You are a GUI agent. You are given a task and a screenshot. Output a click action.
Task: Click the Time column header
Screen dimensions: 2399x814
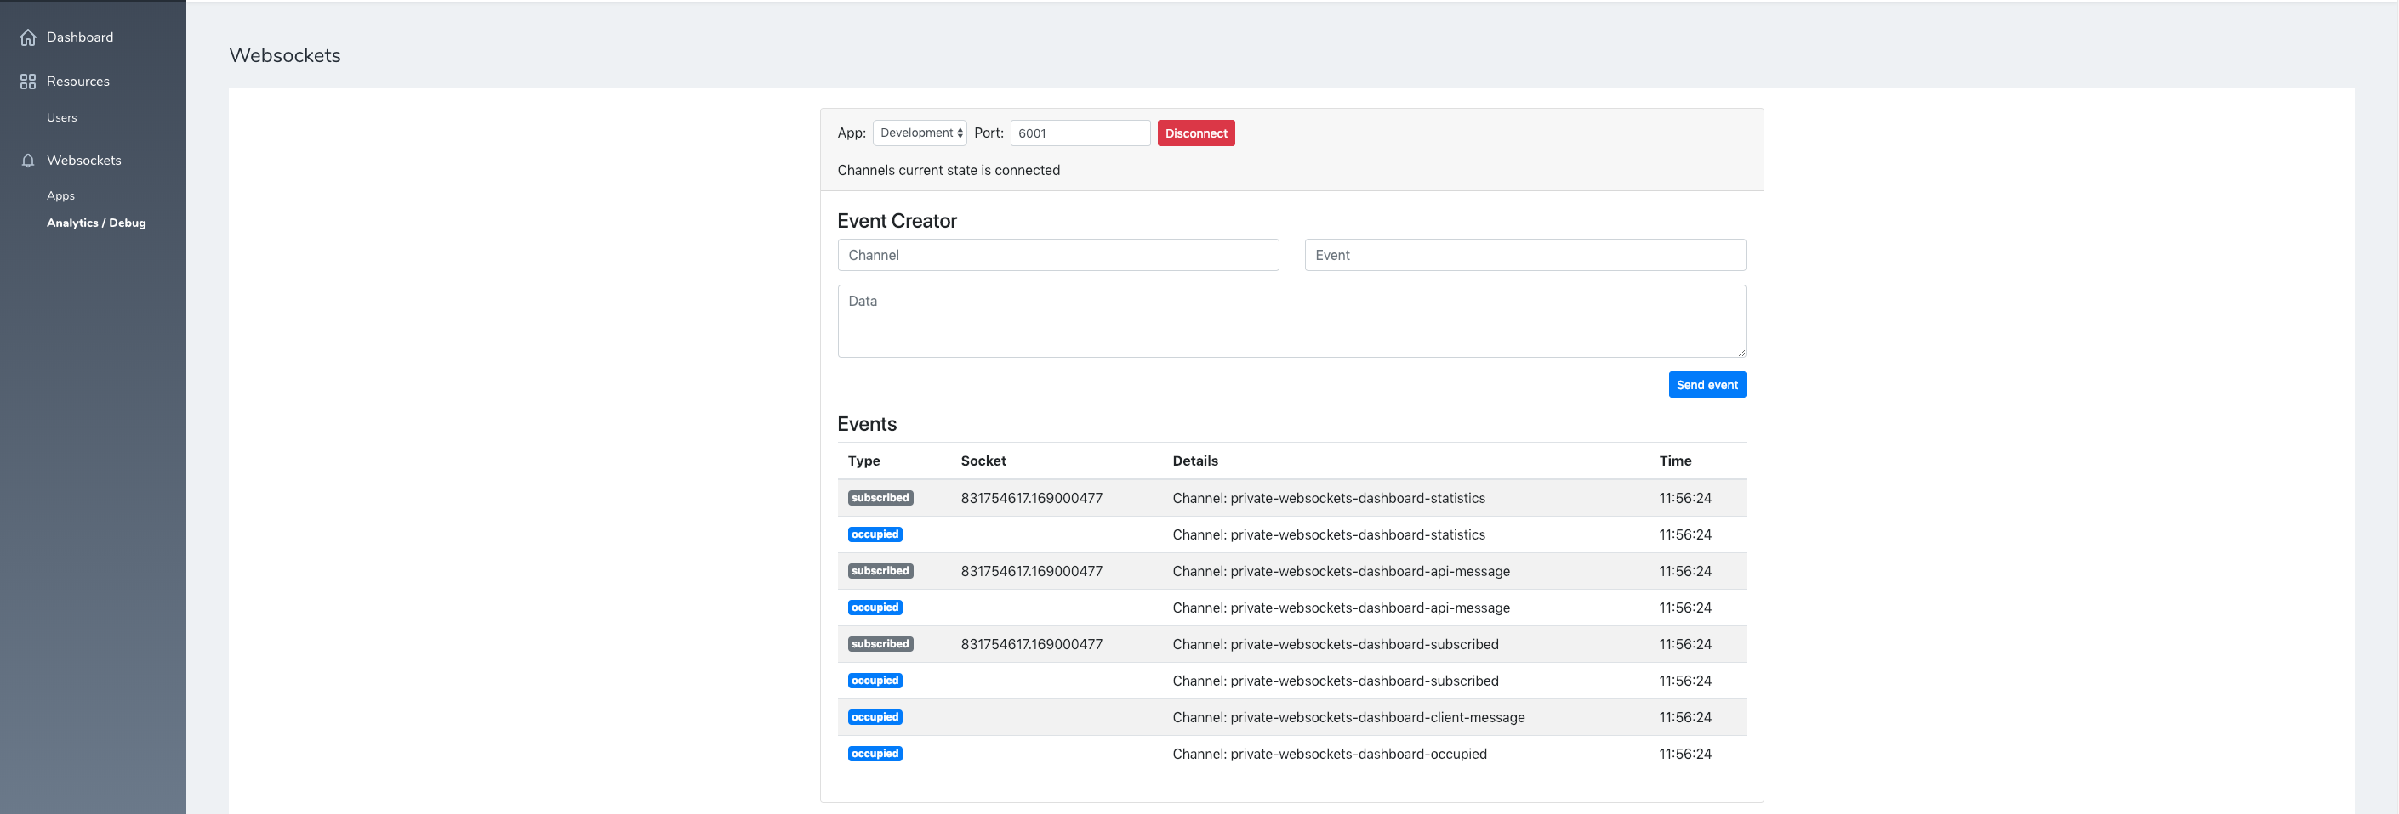tap(1674, 461)
